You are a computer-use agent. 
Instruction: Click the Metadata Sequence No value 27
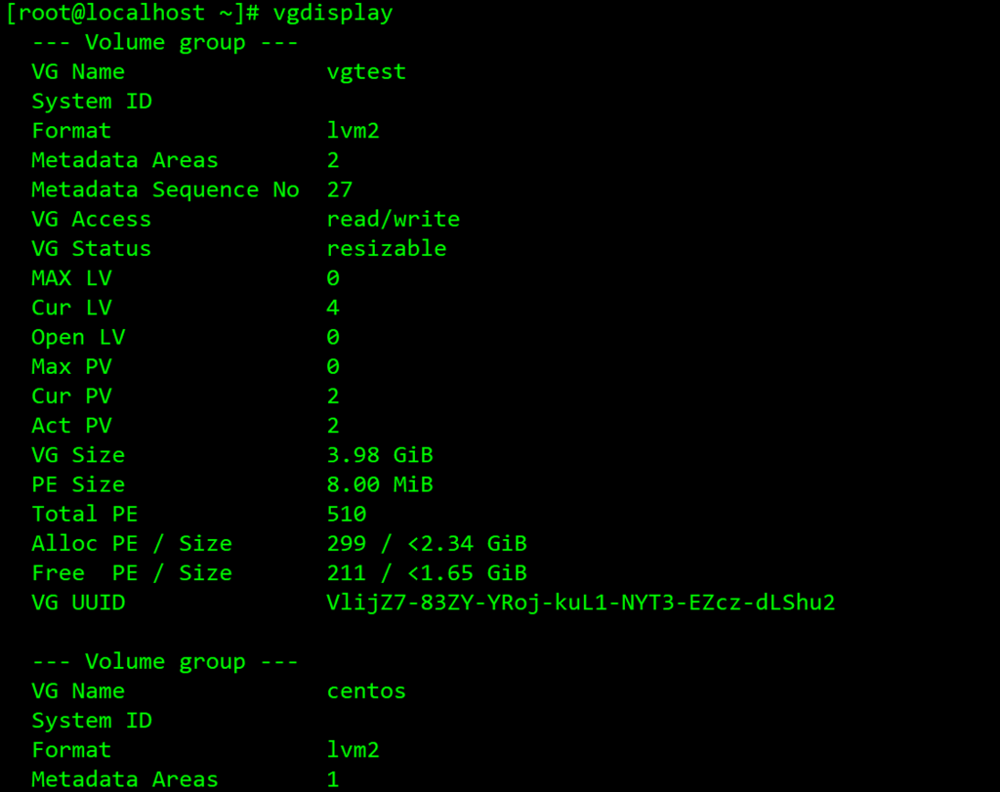pyautogui.click(x=340, y=189)
